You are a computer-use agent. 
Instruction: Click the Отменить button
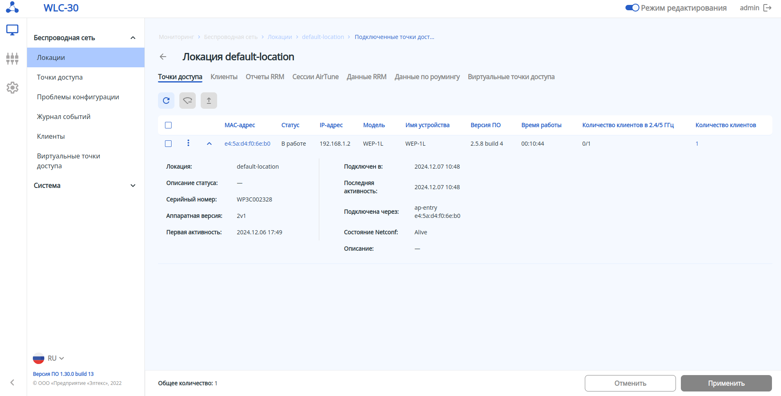pyautogui.click(x=630, y=383)
